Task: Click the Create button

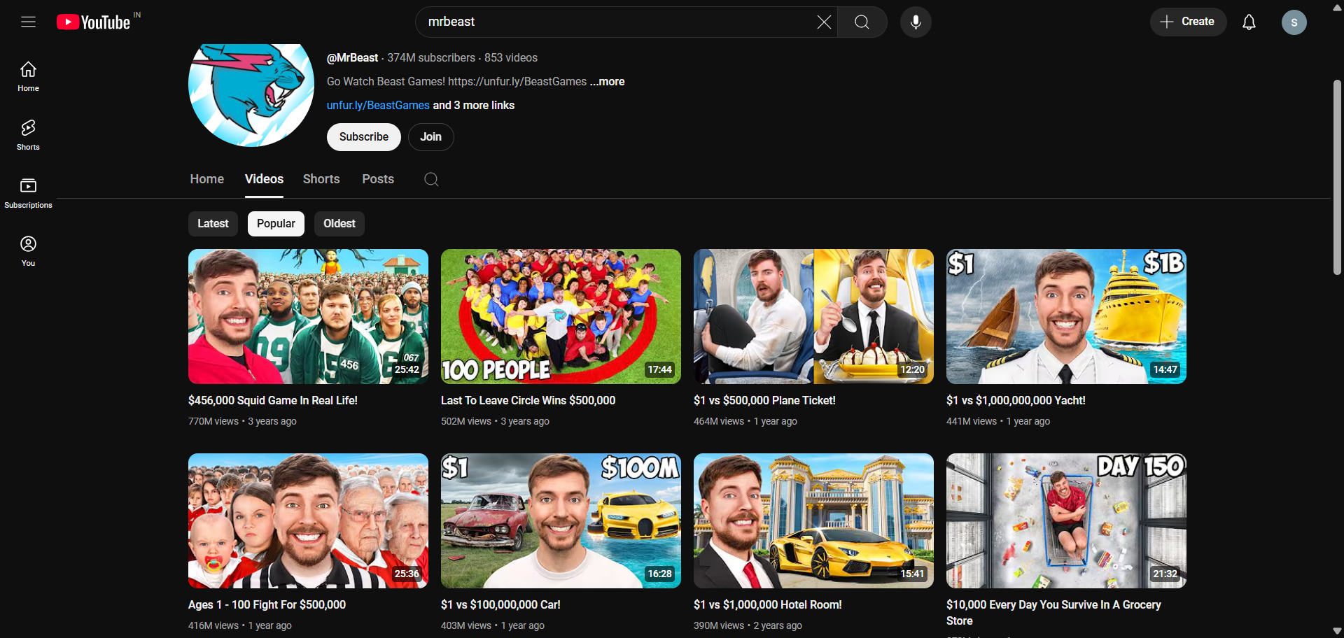Action: (x=1188, y=22)
